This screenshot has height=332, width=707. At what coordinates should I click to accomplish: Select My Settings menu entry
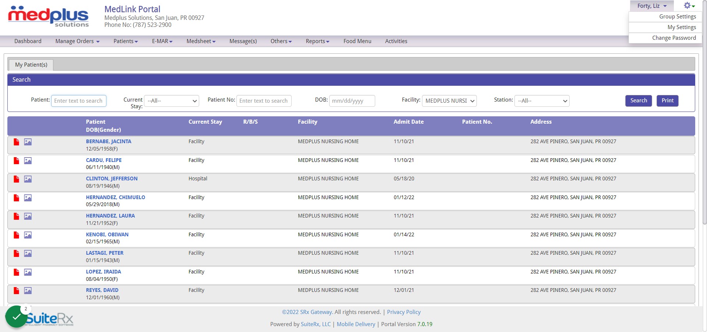pos(665,27)
